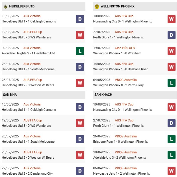Click the W badge for the Wrexham match

pos(172,51)
